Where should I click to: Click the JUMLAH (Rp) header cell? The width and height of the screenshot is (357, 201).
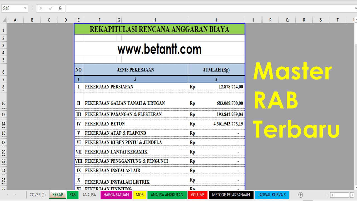click(x=216, y=70)
